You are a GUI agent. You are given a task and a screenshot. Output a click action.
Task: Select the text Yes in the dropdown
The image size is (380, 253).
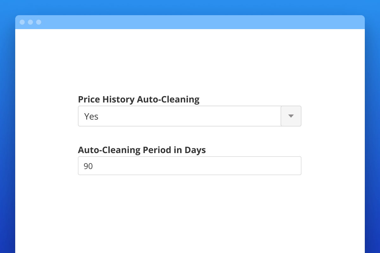tap(91, 116)
